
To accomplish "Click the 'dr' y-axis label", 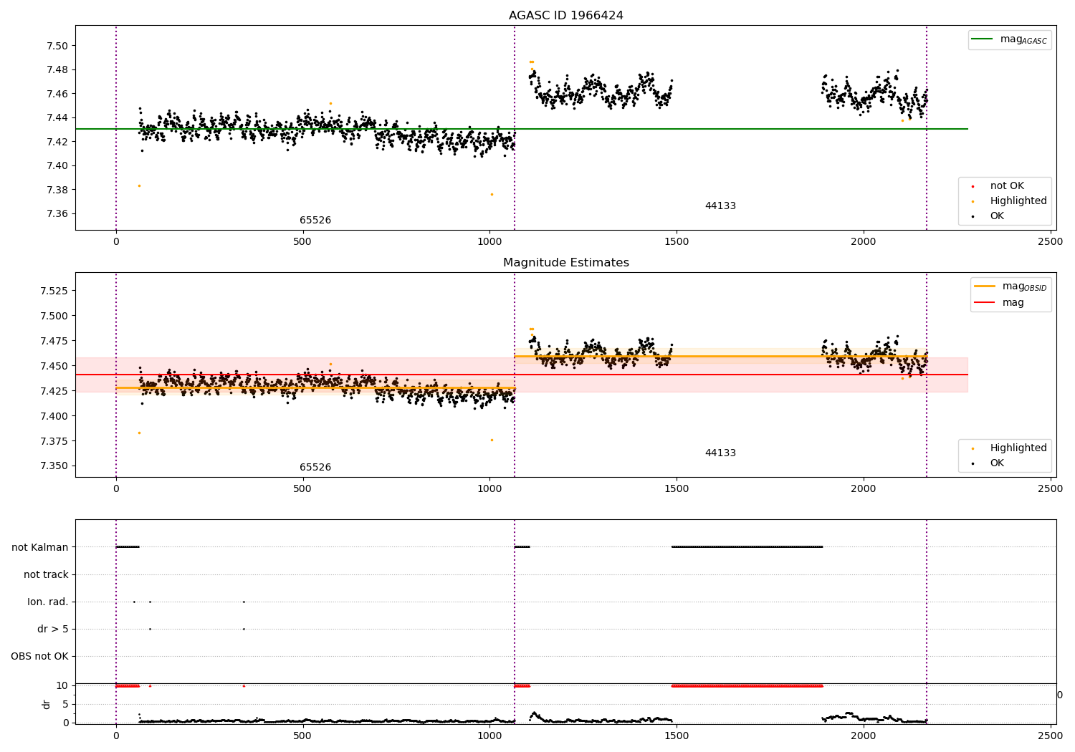I will coord(47,704).
